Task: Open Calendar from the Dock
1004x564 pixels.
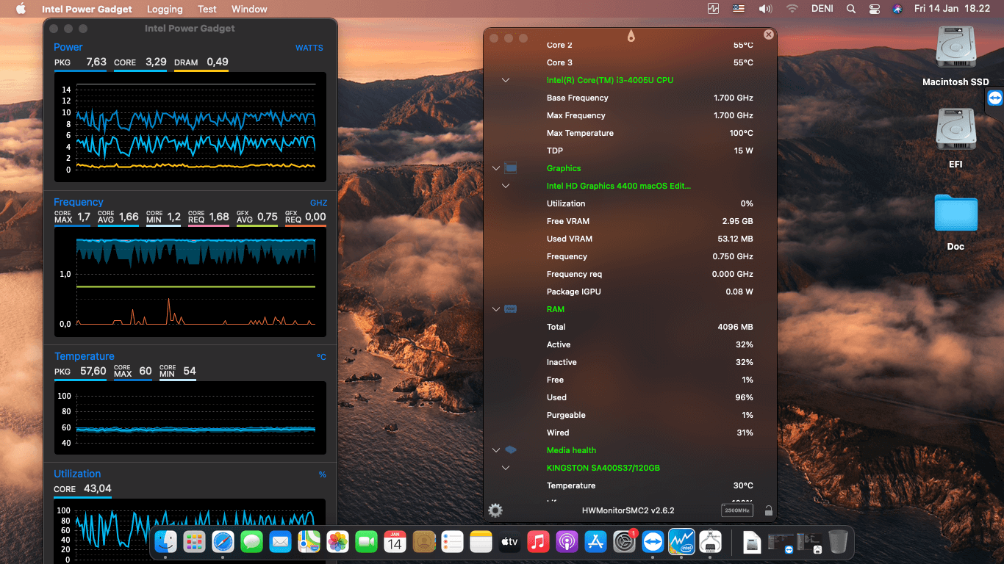Action: tap(395, 542)
